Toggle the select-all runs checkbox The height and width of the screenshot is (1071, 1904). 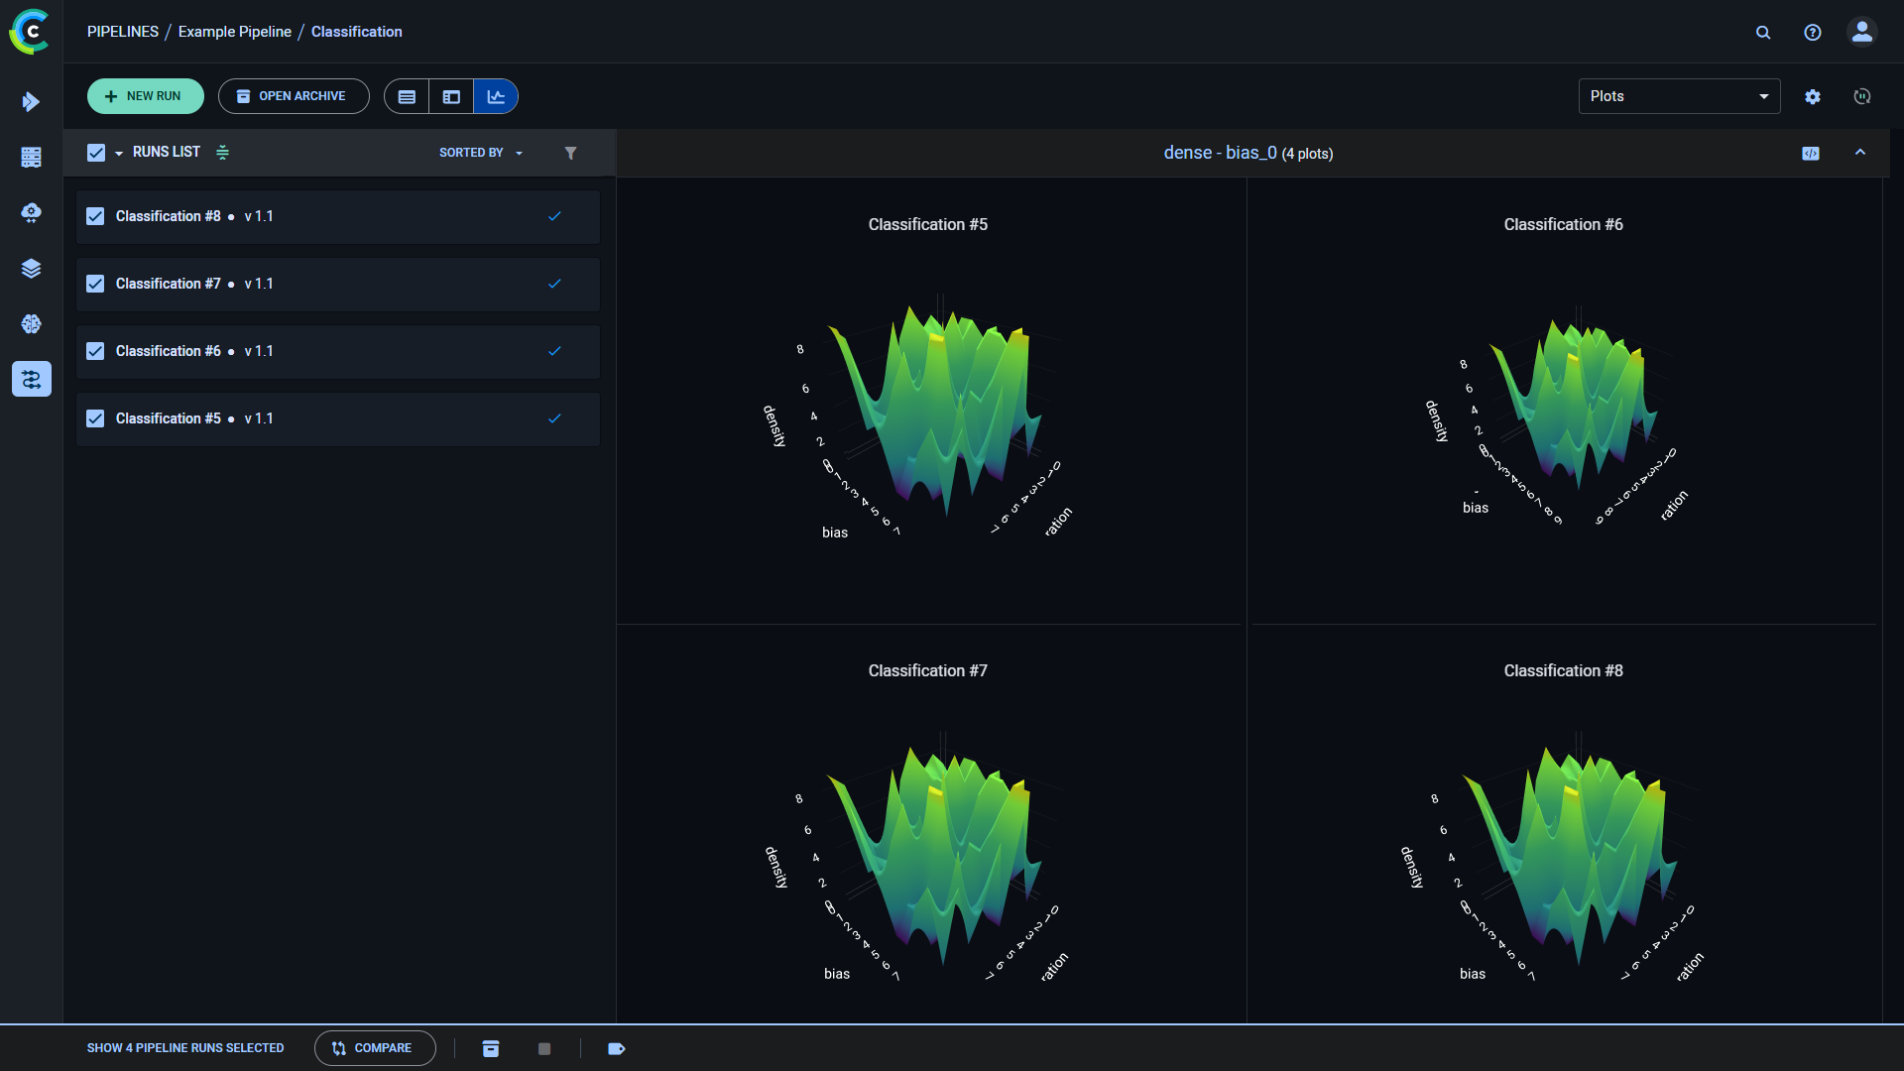click(x=96, y=153)
